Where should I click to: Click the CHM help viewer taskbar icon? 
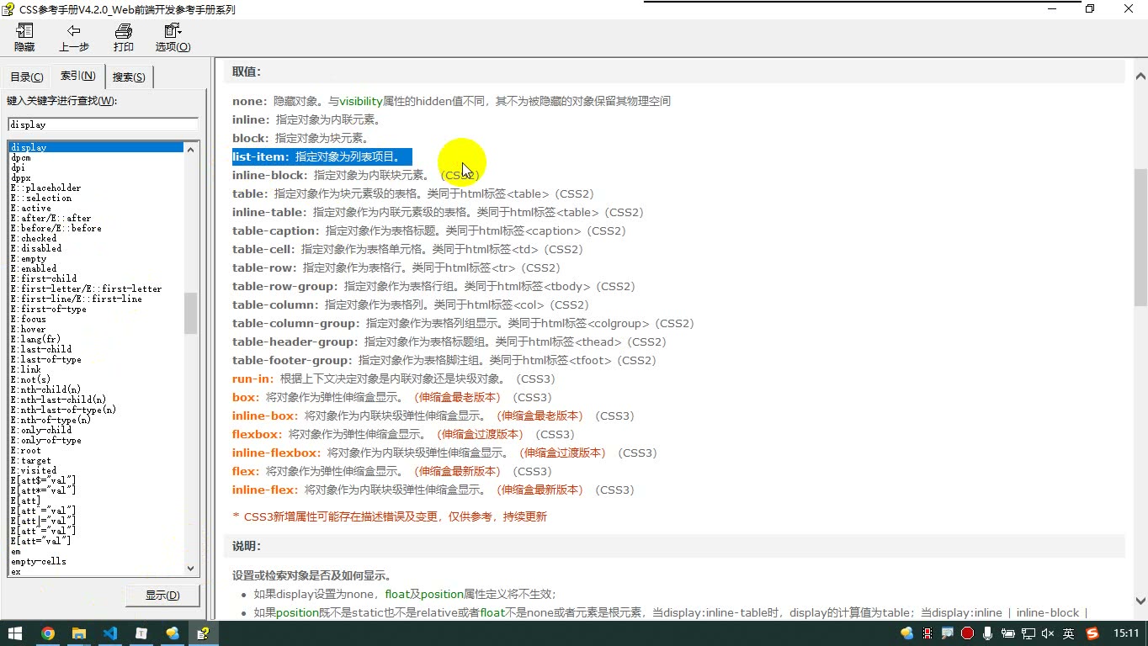click(203, 633)
